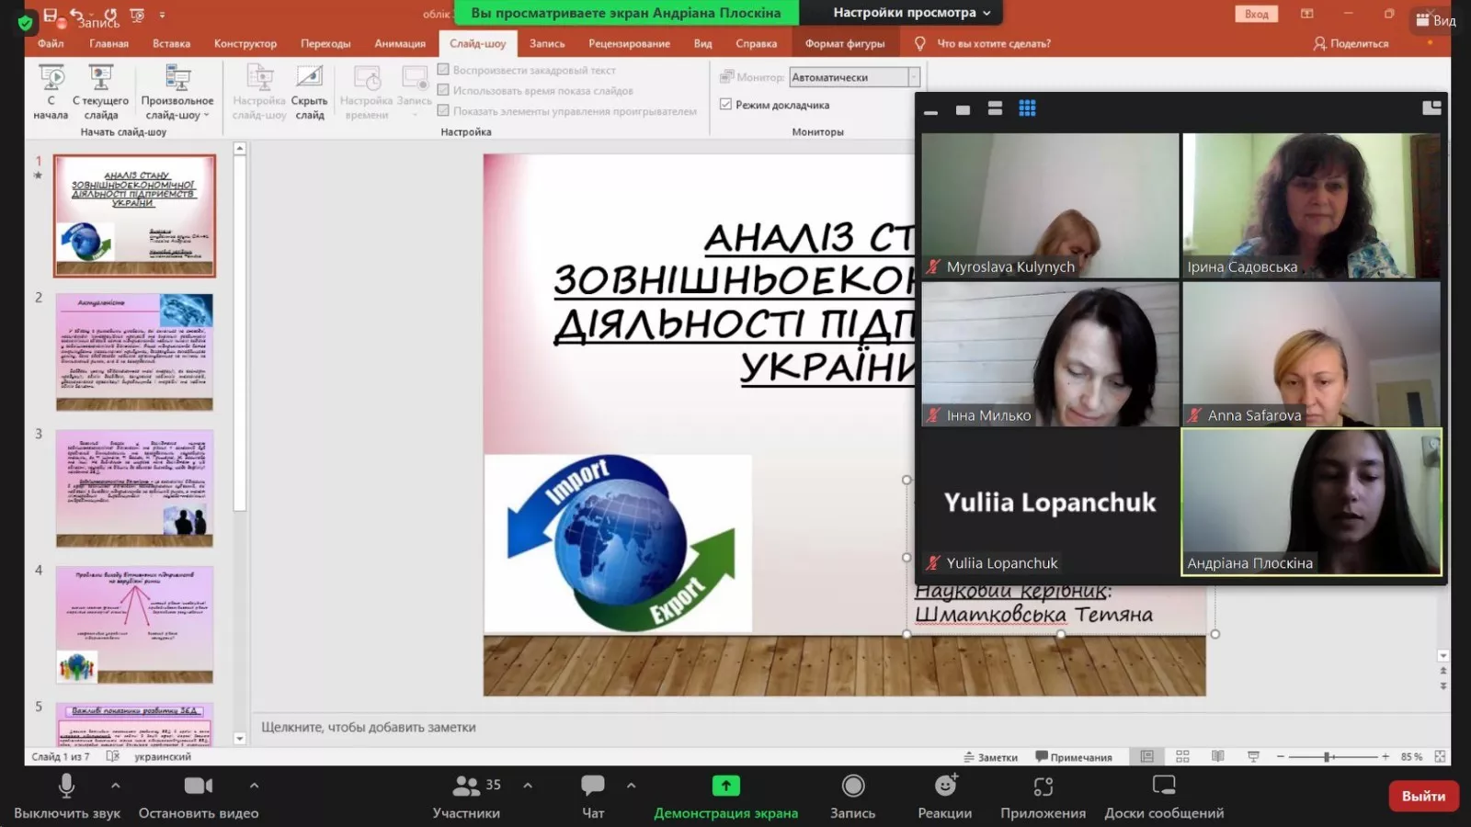Image resolution: width=1471 pixels, height=827 pixels.
Task: Select the Скрыть слайд tool
Action: [x=310, y=92]
